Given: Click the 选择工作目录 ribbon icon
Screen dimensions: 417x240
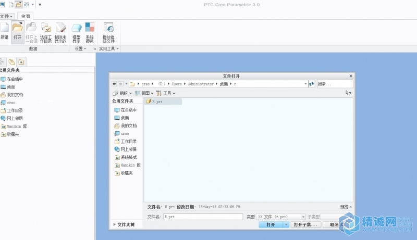Looking at the screenshot, I should click(46, 32).
